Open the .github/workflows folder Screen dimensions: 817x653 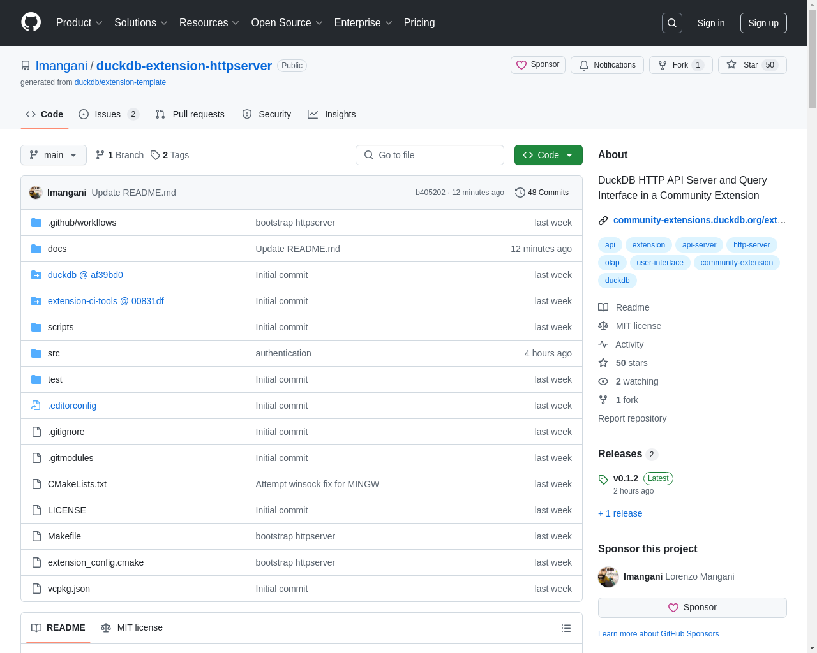tap(82, 223)
